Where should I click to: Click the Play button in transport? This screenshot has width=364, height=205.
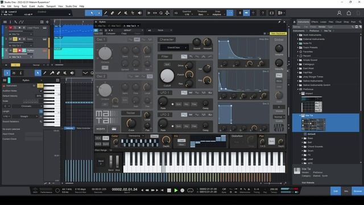tap(176, 190)
